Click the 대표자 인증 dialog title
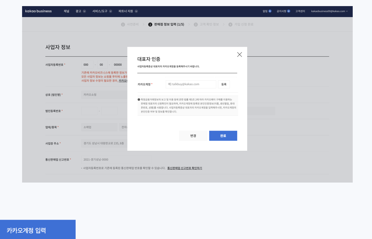This screenshot has height=239, width=372. pyautogui.click(x=149, y=59)
